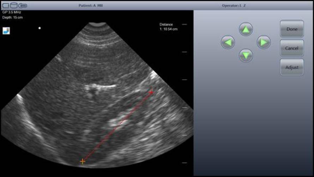Cancel the distance measurement
This screenshot has width=314, height=177.
click(x=292, y=48)
